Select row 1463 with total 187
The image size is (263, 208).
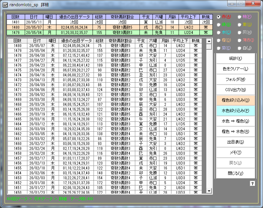pos(105,129)
